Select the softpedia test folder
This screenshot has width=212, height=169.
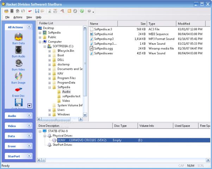coord(71,96)
